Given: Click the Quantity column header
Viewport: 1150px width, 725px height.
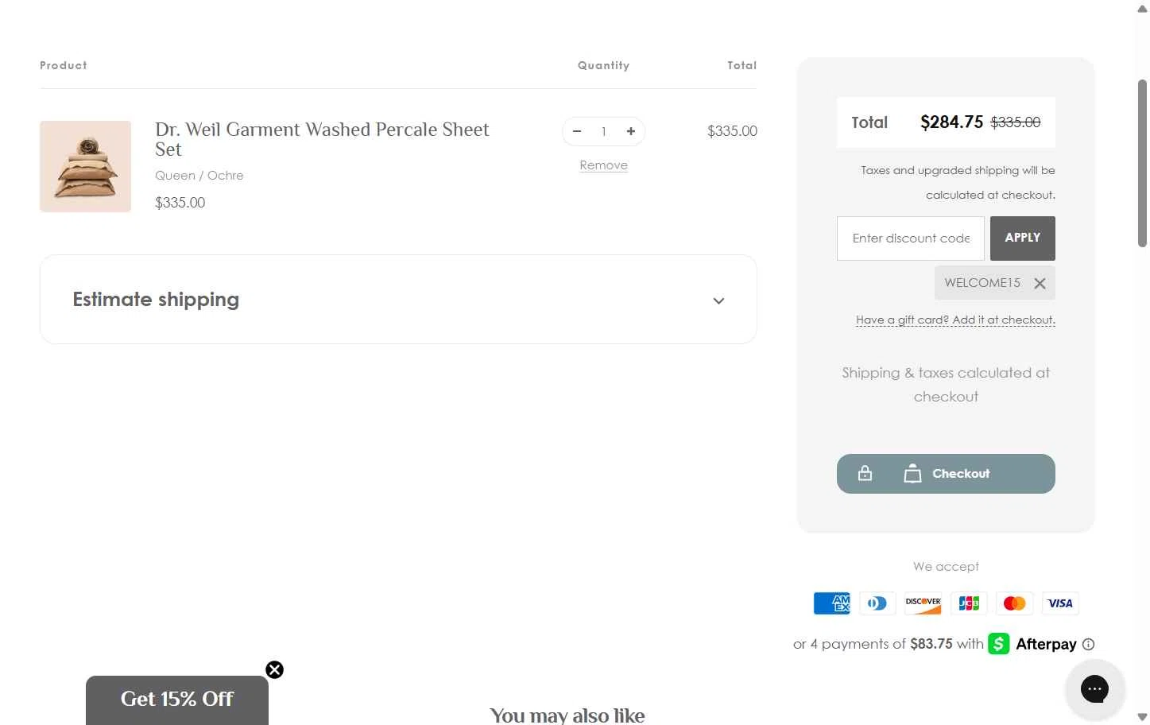Looking at the screenshot, I should pos(604,65).
